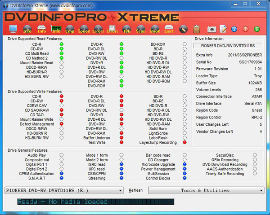This screenshot has height=215, width=270.
Task: Open the IBG graph icon
Action: click(x=127, y=29)
